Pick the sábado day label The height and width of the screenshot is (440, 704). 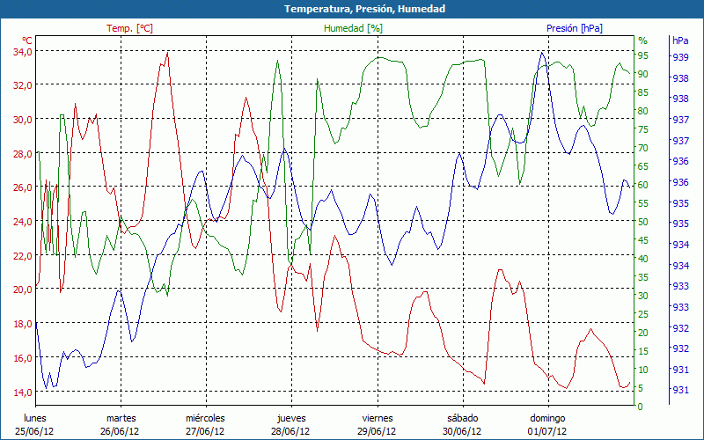click(x=462, y=418)
